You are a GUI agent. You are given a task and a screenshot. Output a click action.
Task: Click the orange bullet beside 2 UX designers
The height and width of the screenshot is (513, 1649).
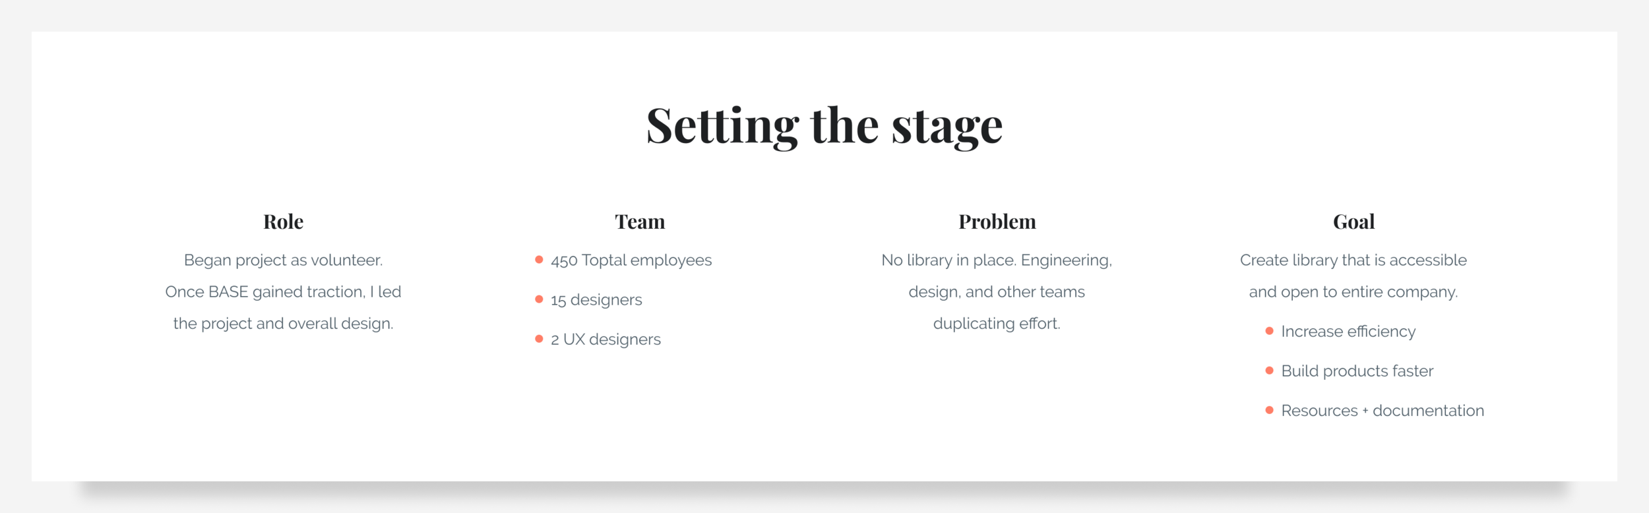pyautogui.click(x=539, y=339)
